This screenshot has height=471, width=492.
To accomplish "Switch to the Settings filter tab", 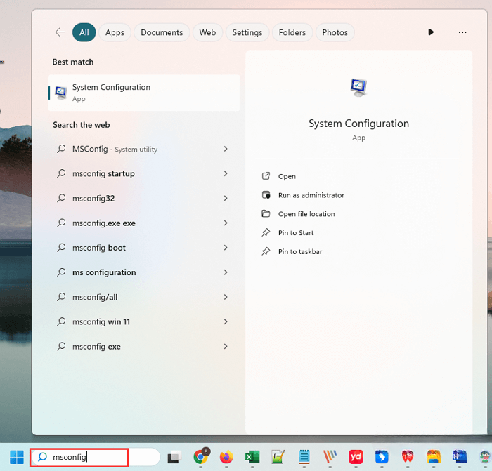I will [x=247, y=32].
